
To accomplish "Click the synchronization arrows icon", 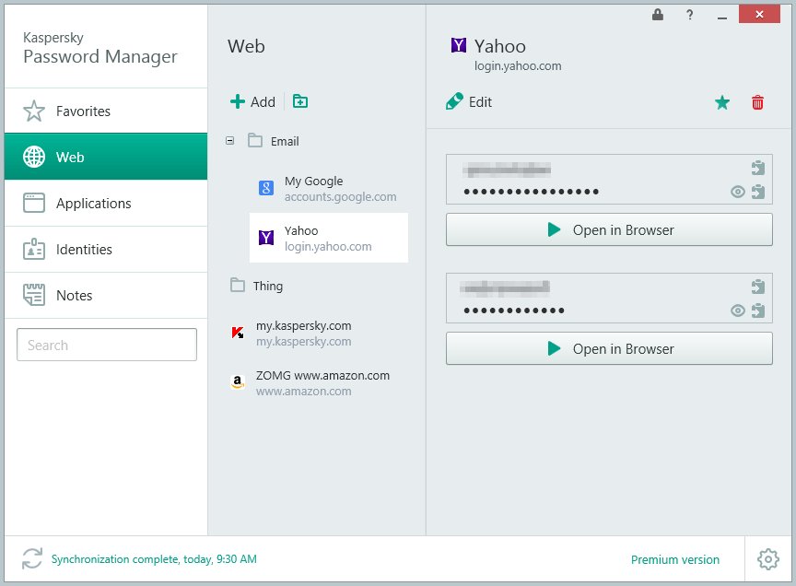I will pos(32,558).
